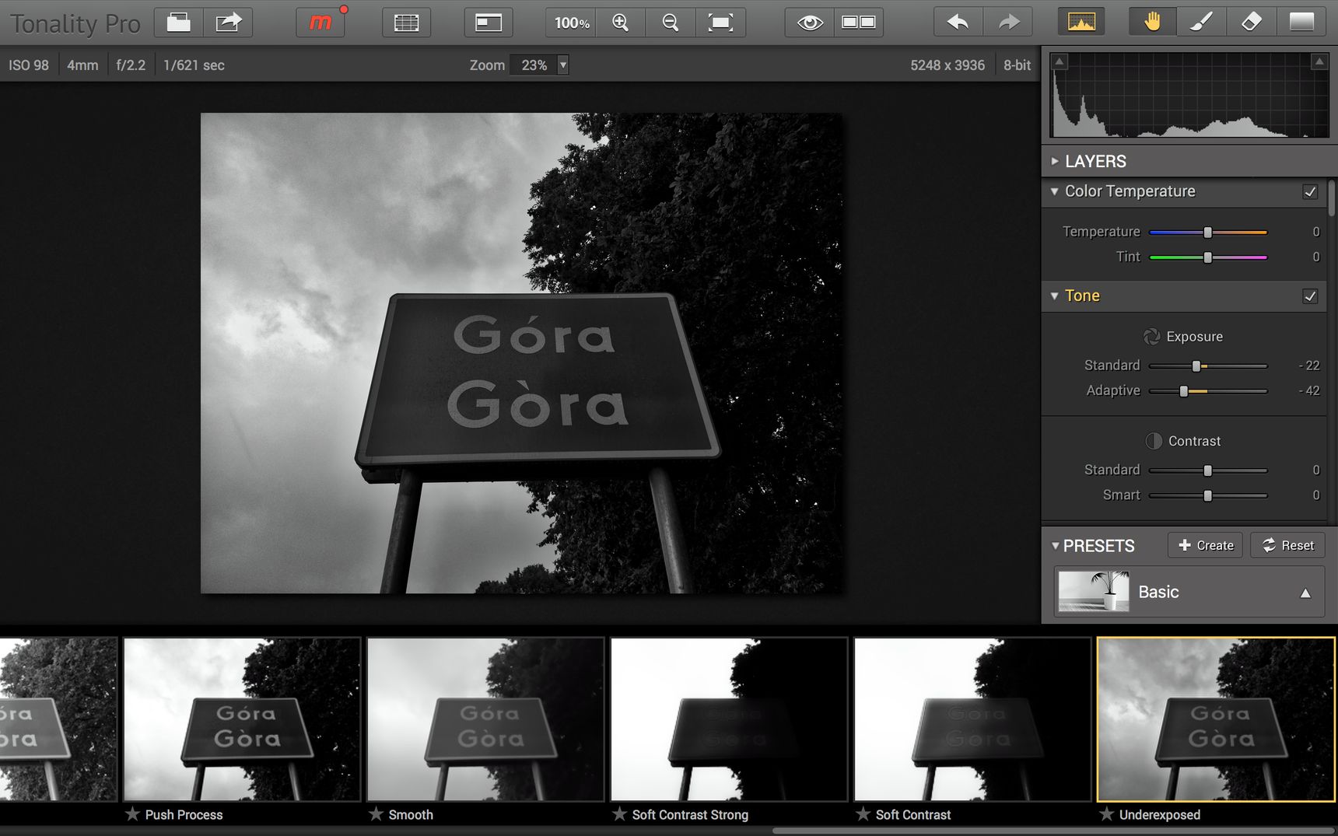1338x836 pixels.
Task: Set the view to 100% zoom
Action: (572, 23)
